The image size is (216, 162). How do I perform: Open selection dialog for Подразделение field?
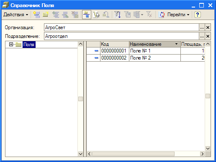pos(202,36)
